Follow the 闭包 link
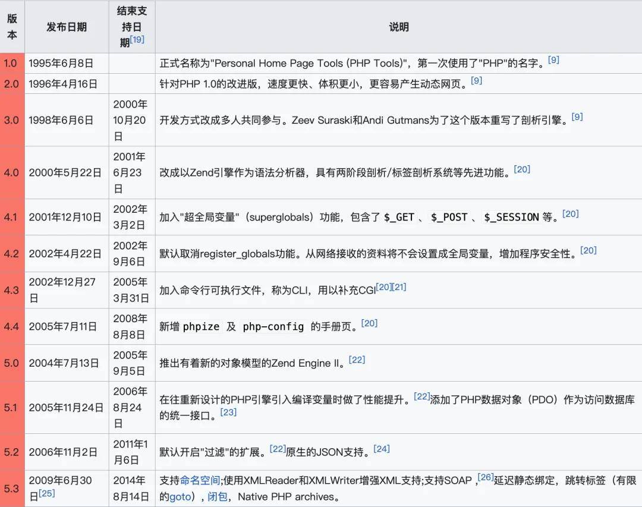This screenshot has height=507, width=642. (218, 497)
